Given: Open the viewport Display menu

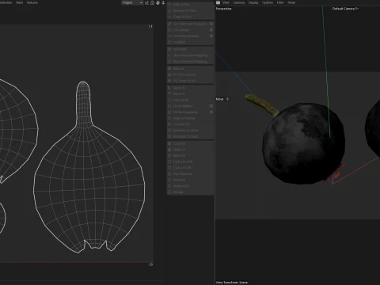Looking at the screenshot, I should 253,2.
